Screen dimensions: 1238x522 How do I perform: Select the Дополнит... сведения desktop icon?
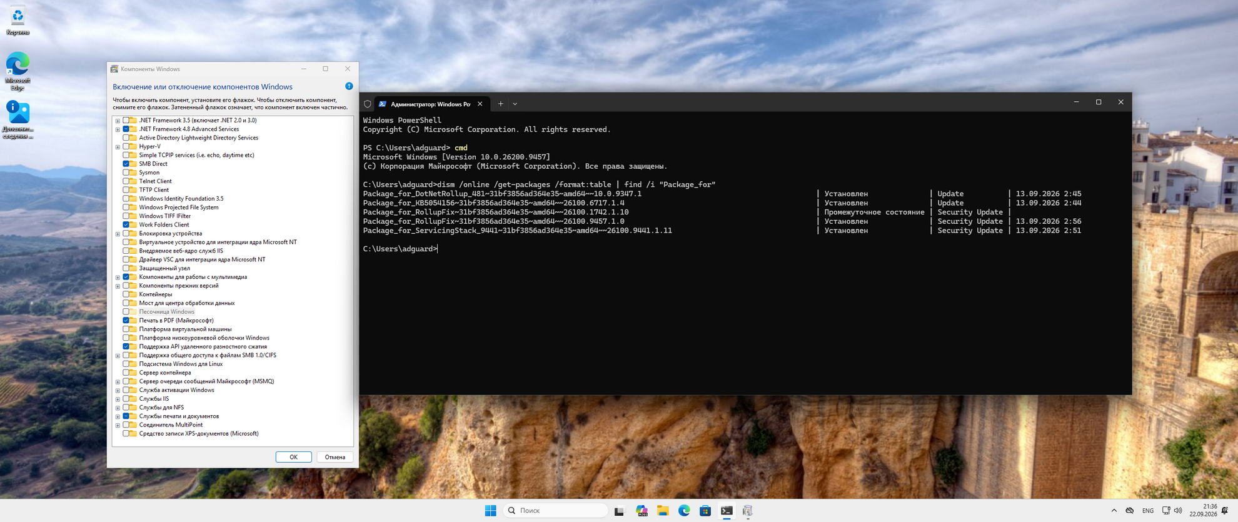(x=18, y=120)
